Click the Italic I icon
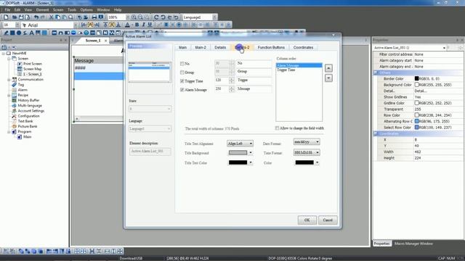 [x=143, y=25]
